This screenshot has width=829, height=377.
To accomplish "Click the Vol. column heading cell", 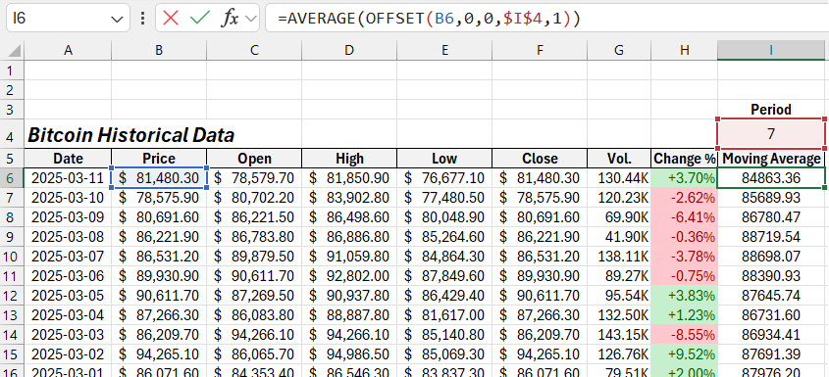I will [619, 159].
